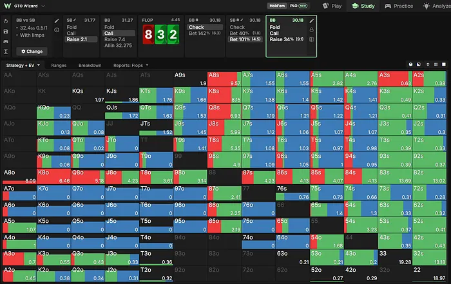The width and height of the screenshot is (451, 284).
Task: Open the GTO Wizard dropdown chevron
Action: pyautogui.click(x=43, y=6)
